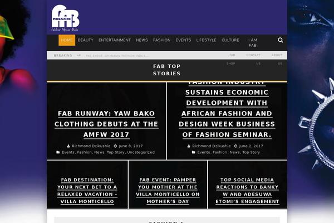The image size is (334, 223).
Task: Click the June 8, 2017 date
Action: tap(131, 146)
